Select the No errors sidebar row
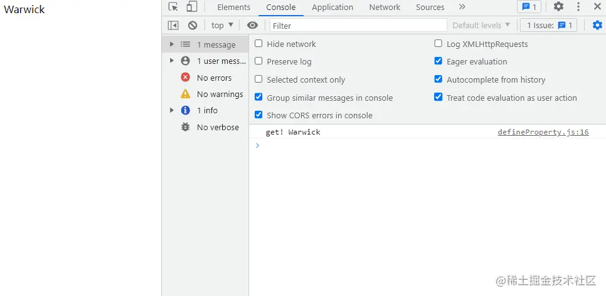This screenshot has width=606, height=296. point(205,78)
